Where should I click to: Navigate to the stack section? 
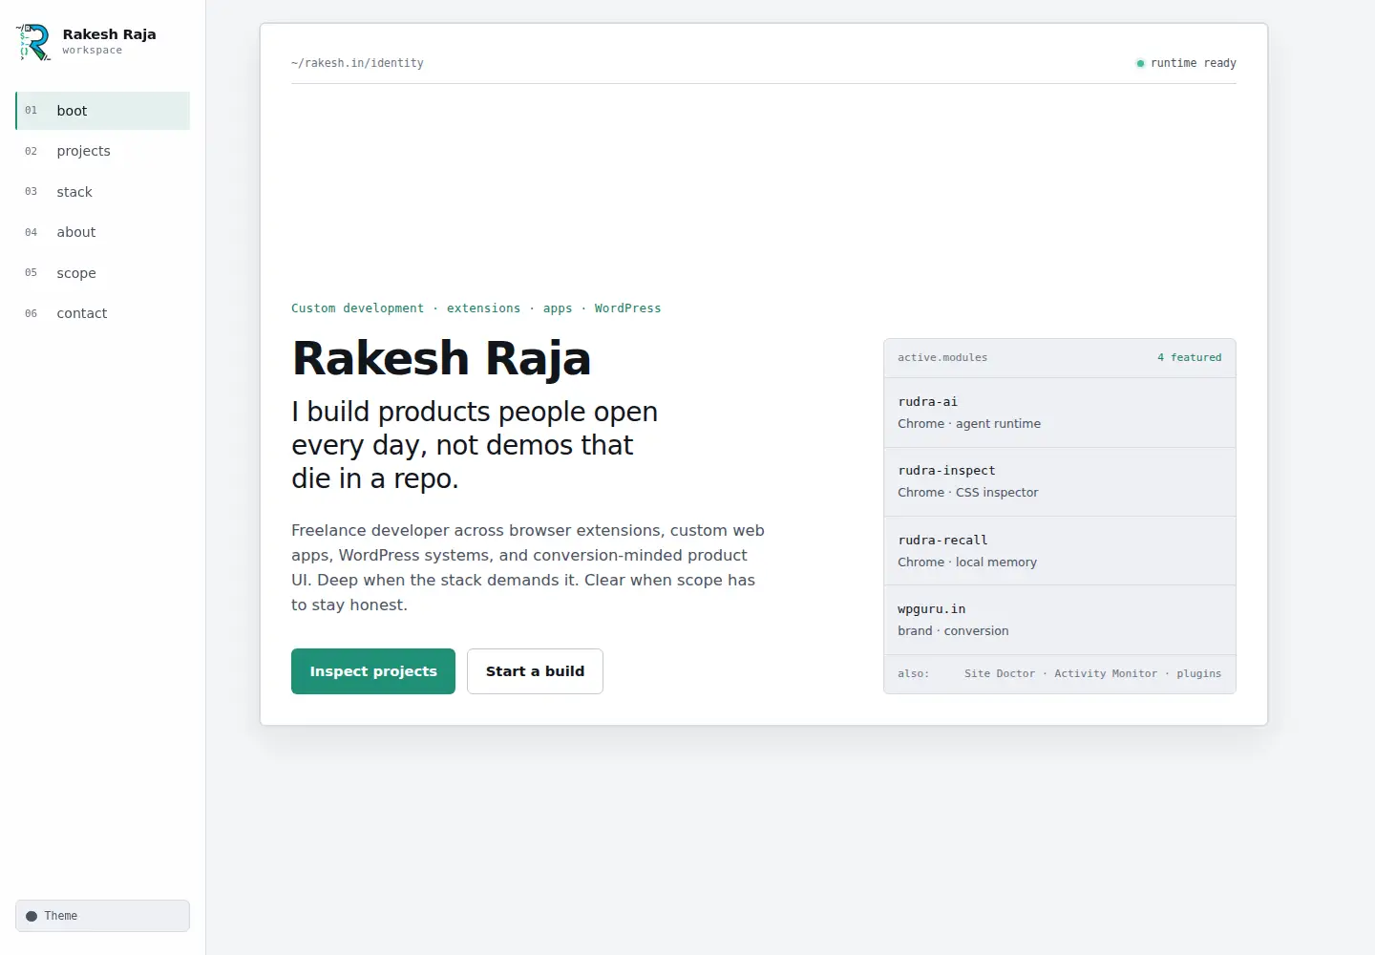(x=102, y=192)
